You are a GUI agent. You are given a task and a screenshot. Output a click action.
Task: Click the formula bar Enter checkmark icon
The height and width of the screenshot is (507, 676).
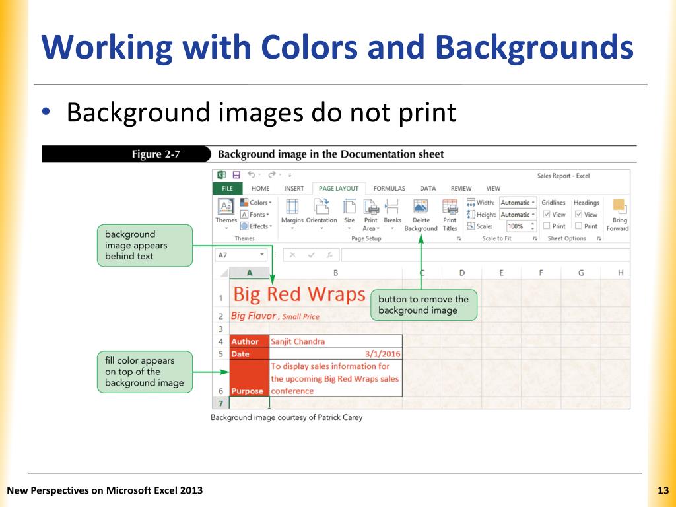pyautogui.click(x=312, y=255)
